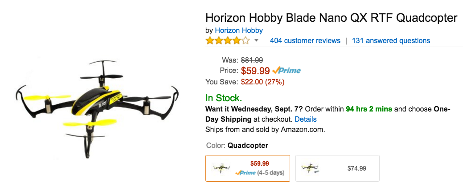Click the Horizon Hobby Blade Nano QX title
Viewport: 475px width, 187px height.
[331, 18]
